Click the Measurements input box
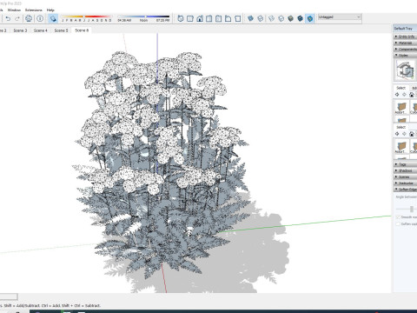Image resolution: width=417 pixels, height=313 pixels. (9, 296)
